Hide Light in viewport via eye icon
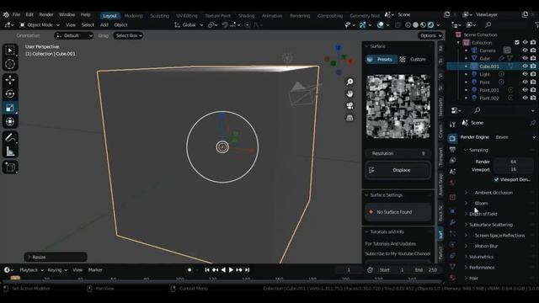Viewport: 539px width, 303px height. [x=525, y=74]
